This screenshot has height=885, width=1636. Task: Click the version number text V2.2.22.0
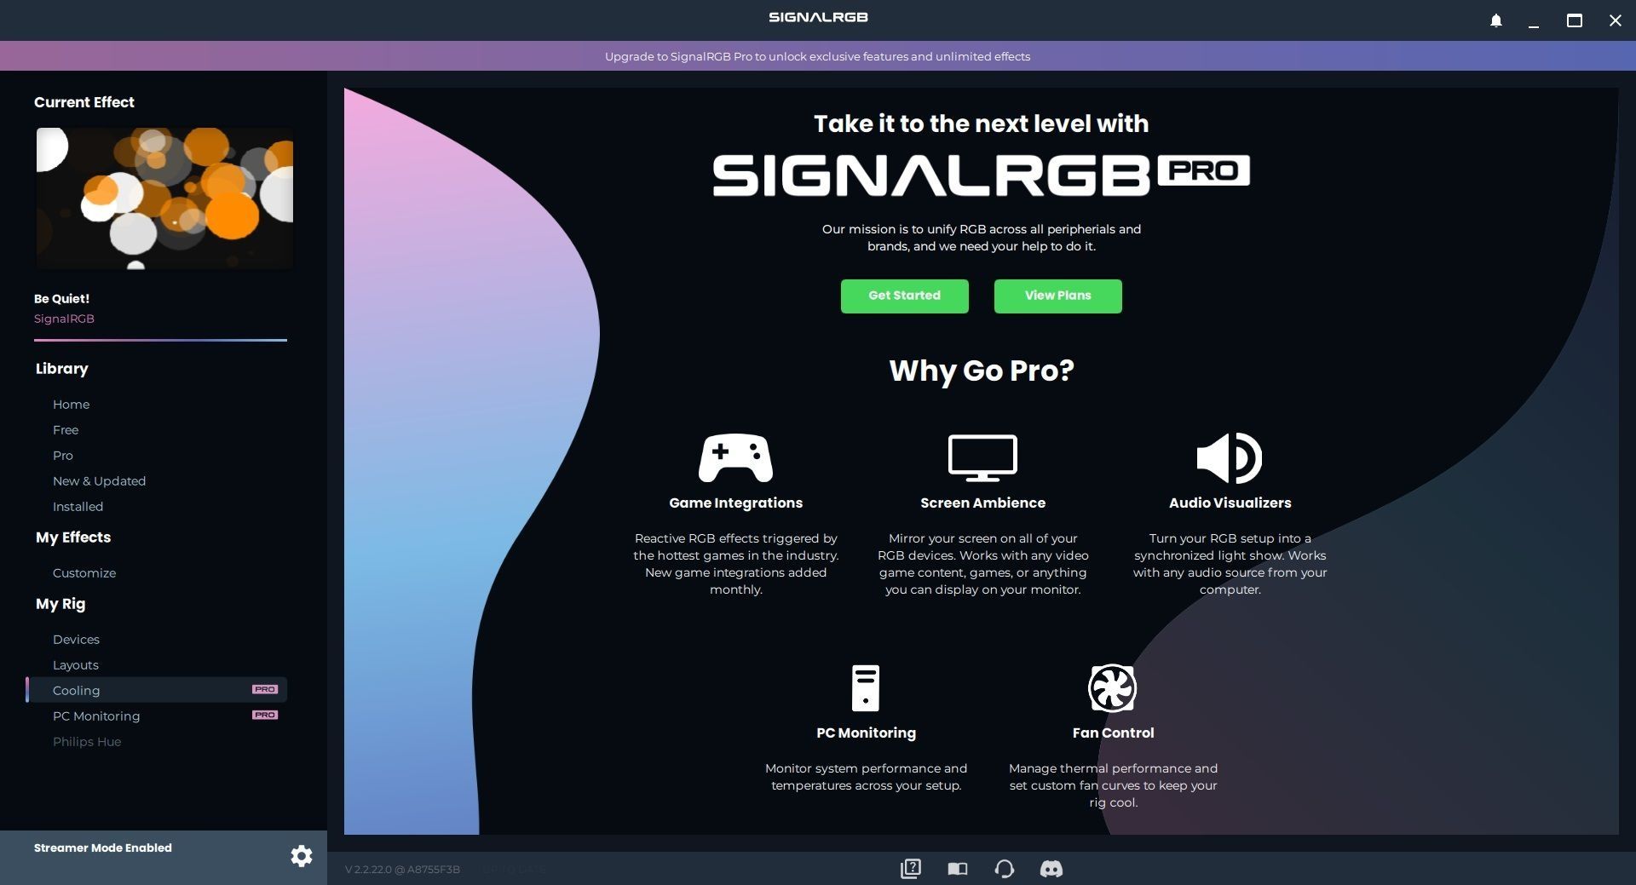(402, 870)
